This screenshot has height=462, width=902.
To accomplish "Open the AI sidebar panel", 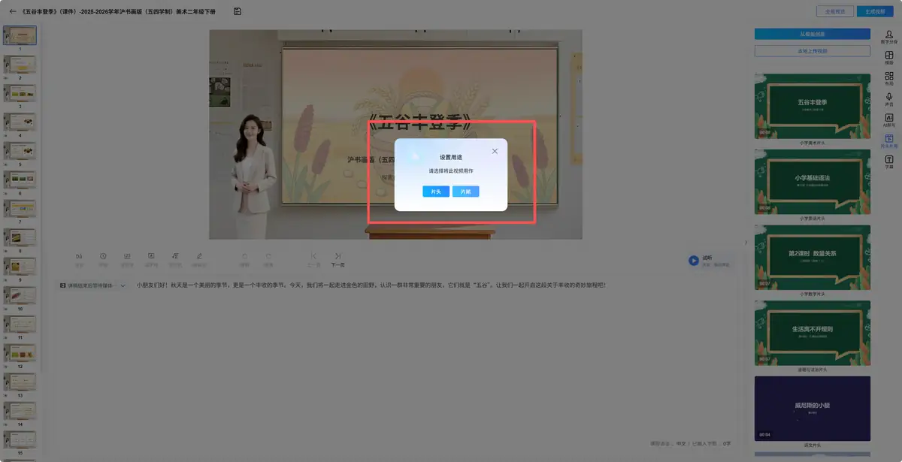I will coord(889,120).
